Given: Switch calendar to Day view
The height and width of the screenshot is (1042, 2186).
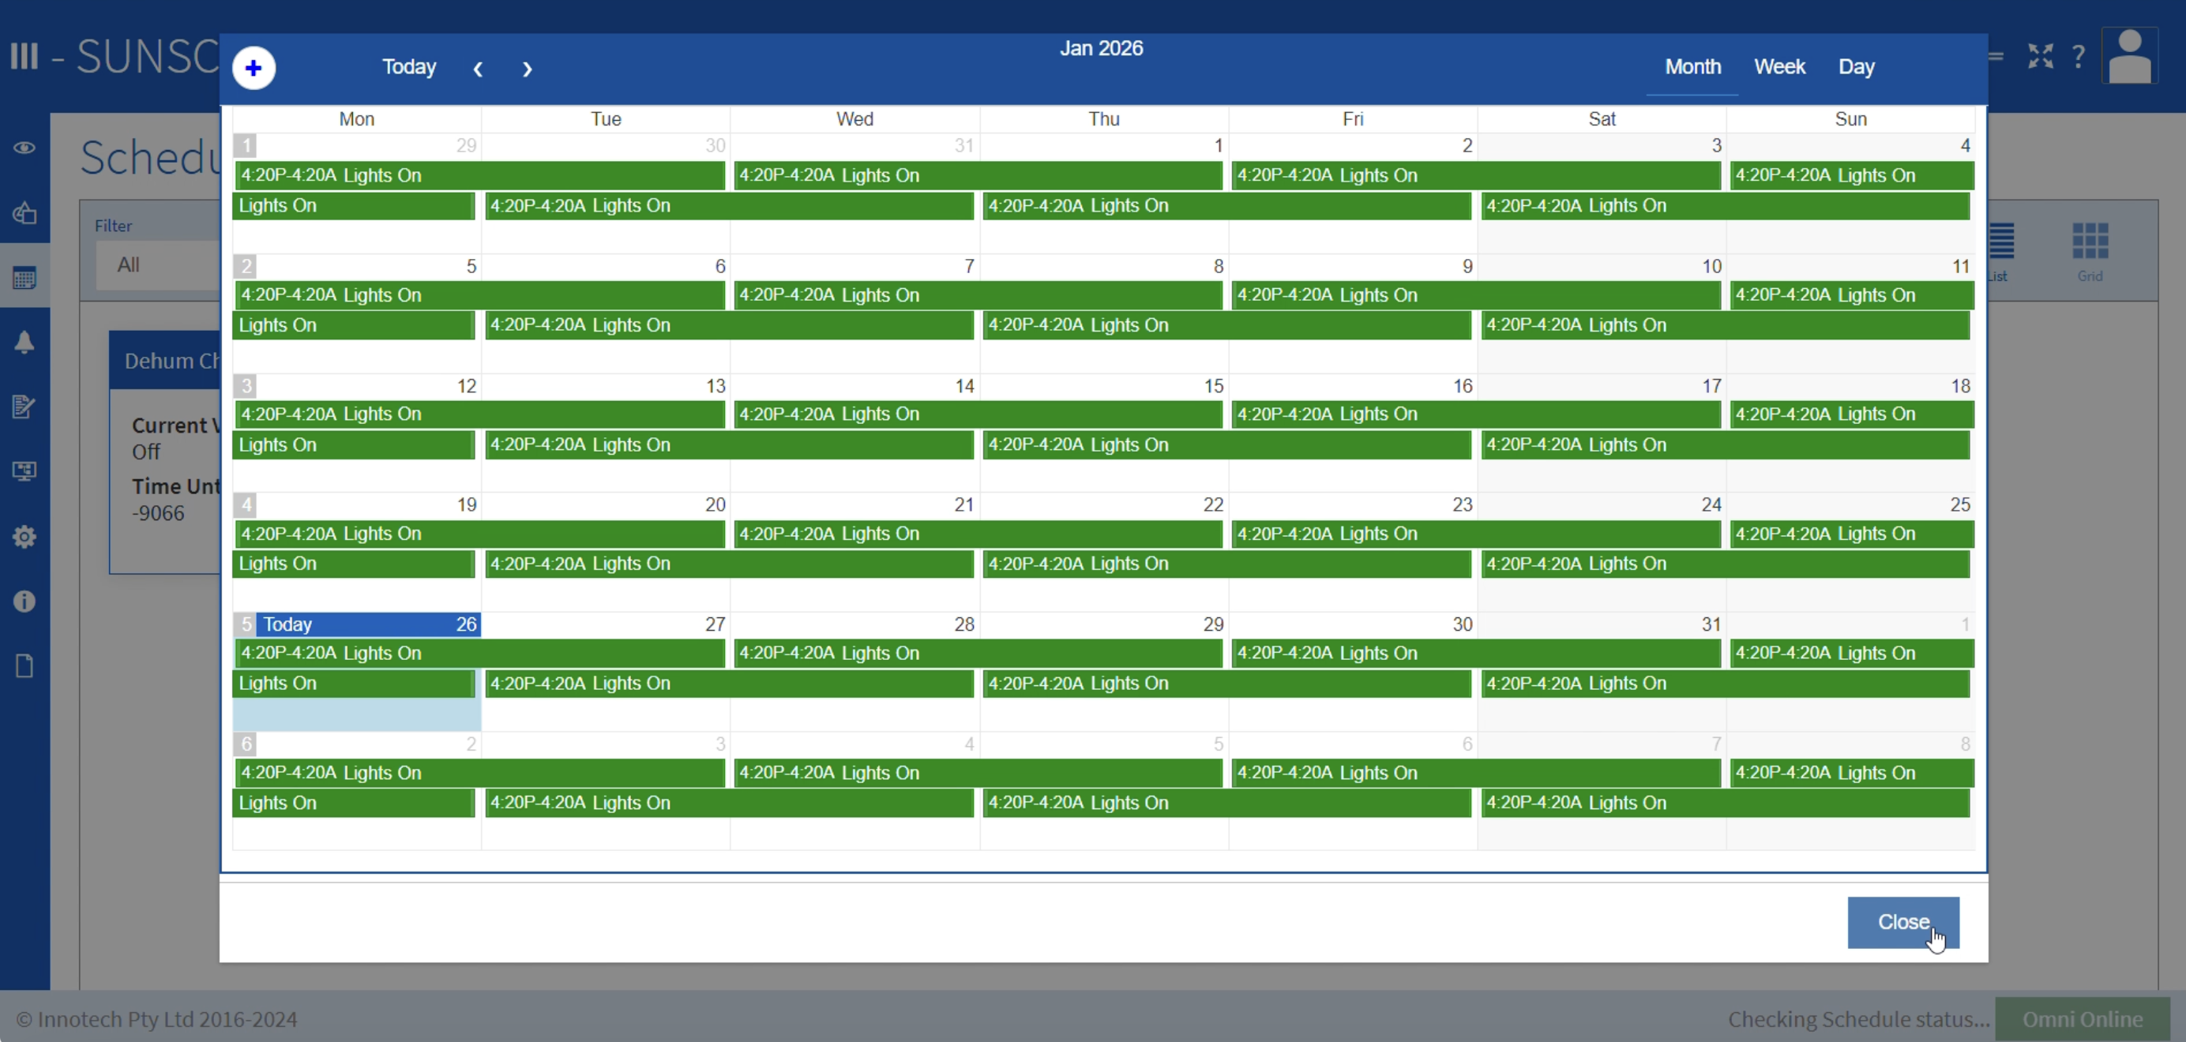Looking at the screenshot, I should tap(1856, 67).
